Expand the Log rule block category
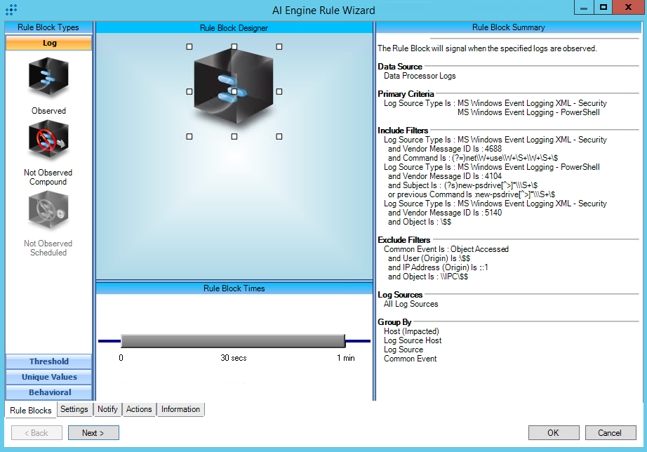Viewport: 647px width, 452px height. click(x=49, y=43)
